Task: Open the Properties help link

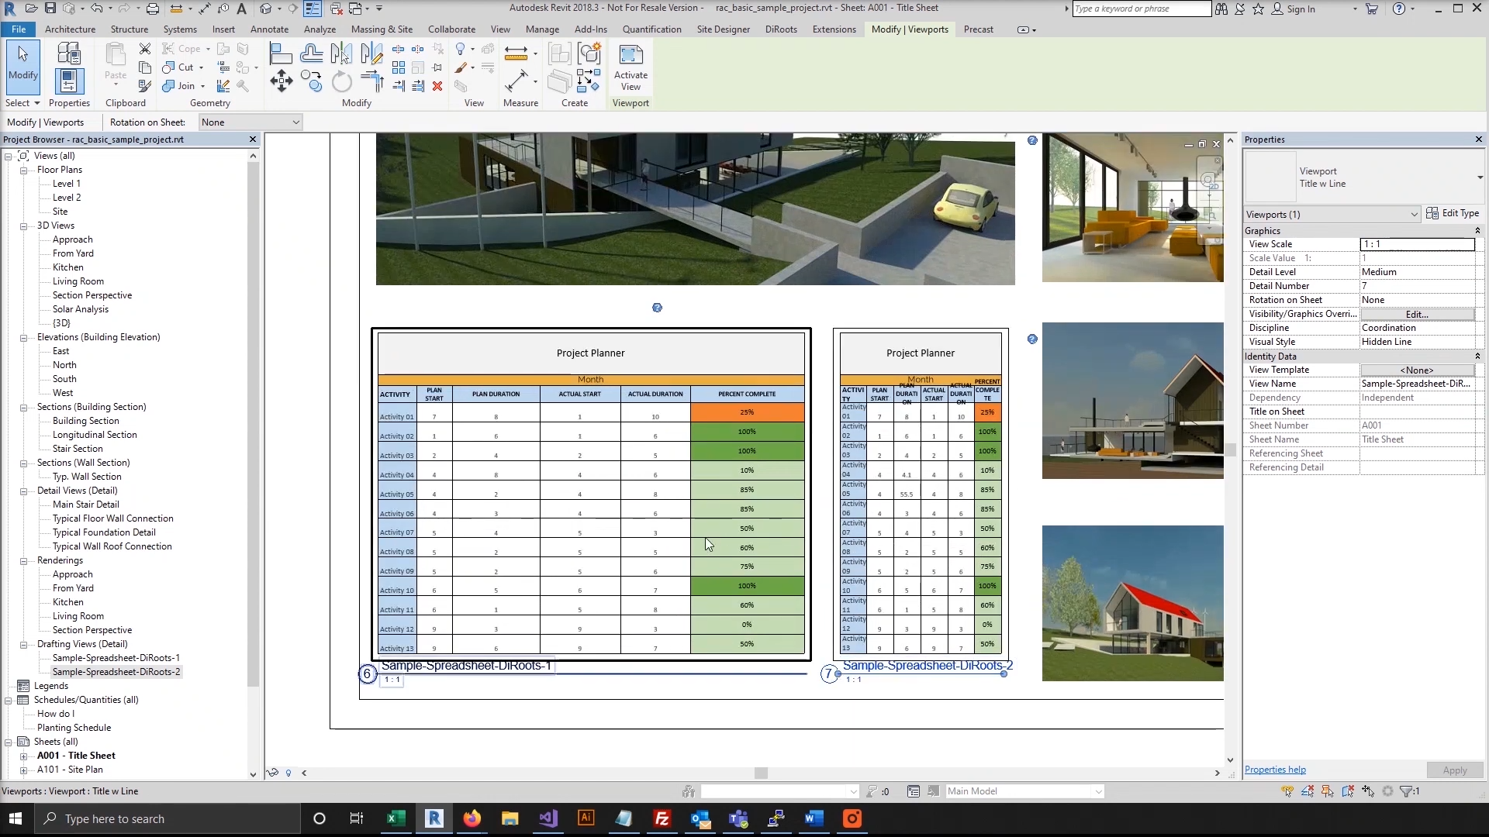Action: pyautogui.click(x=1275, y=770)
